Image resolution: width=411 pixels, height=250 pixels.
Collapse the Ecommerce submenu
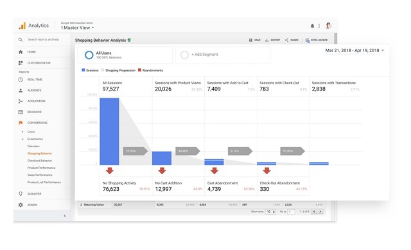click(22, 139)
